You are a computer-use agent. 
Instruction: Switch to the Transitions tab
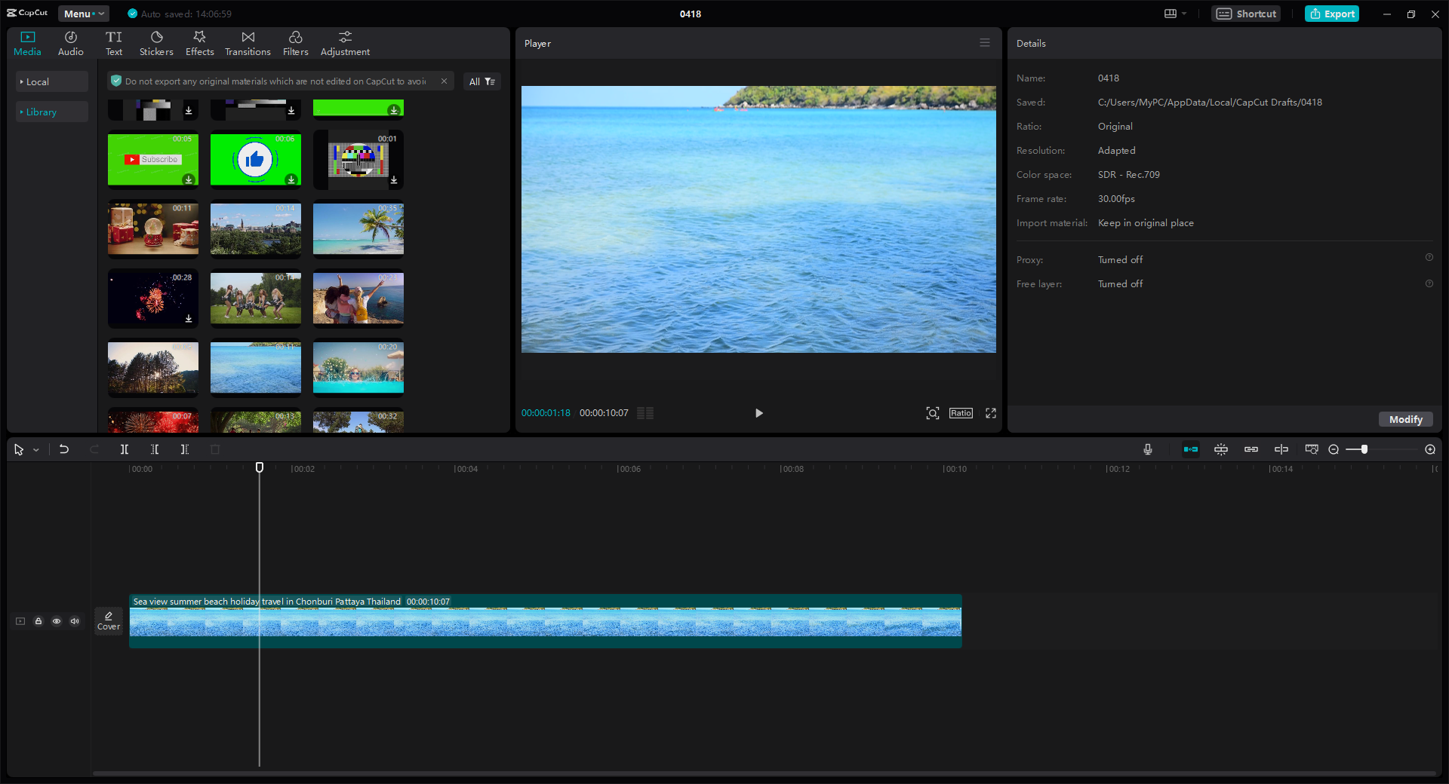pos(248,43)
